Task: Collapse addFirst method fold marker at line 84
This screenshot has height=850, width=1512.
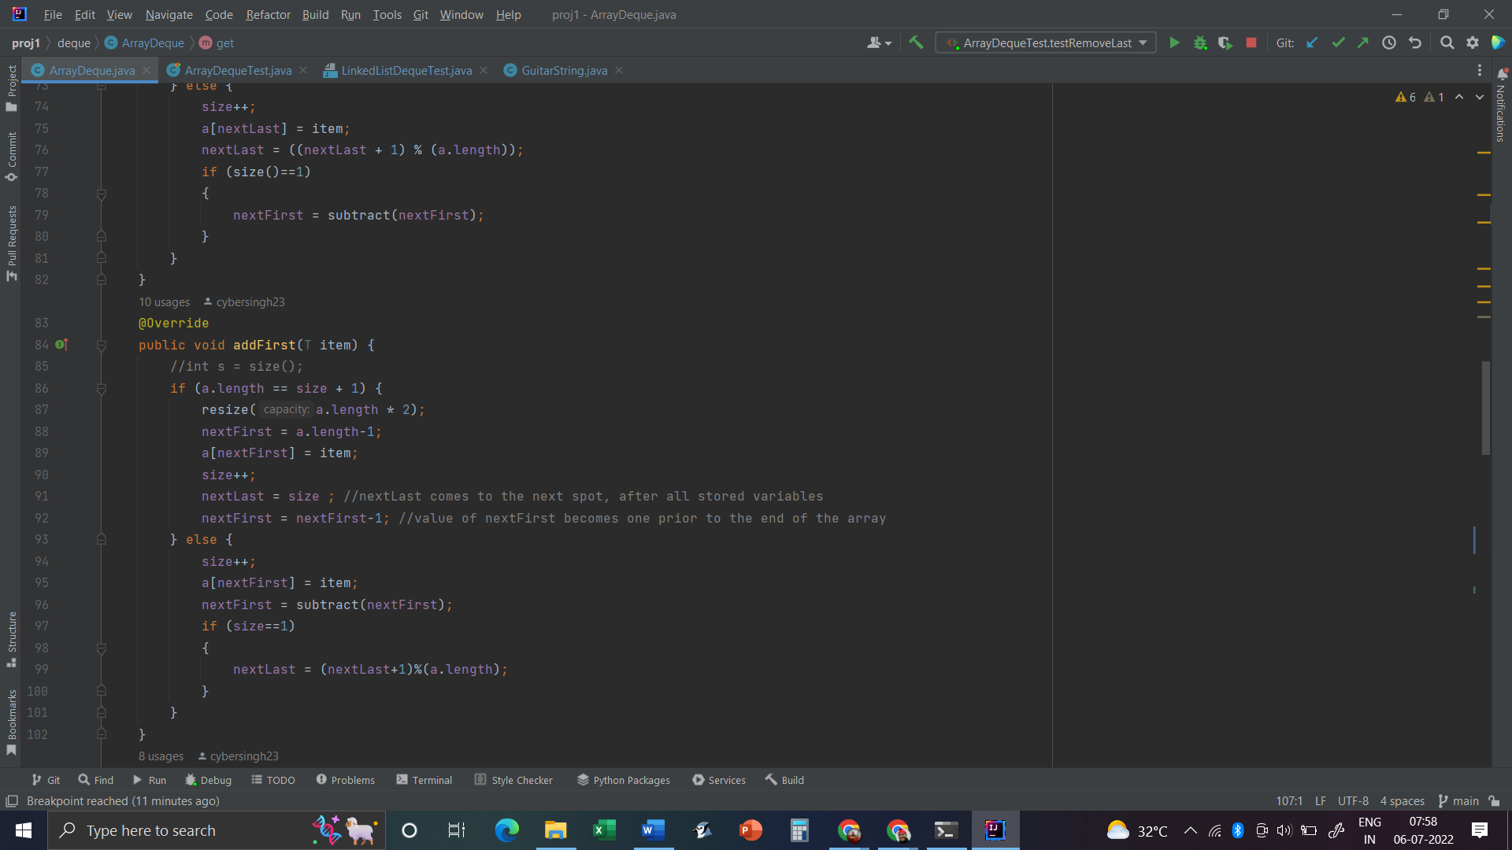Action: [102, 346]
